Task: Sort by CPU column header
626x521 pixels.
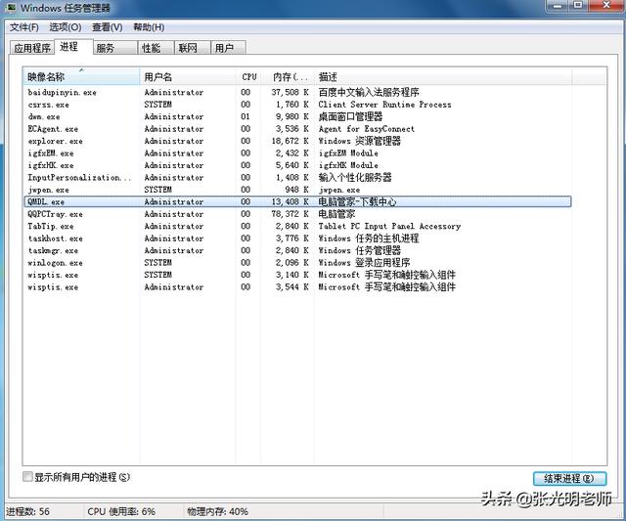Action: (x=248, y=76)
